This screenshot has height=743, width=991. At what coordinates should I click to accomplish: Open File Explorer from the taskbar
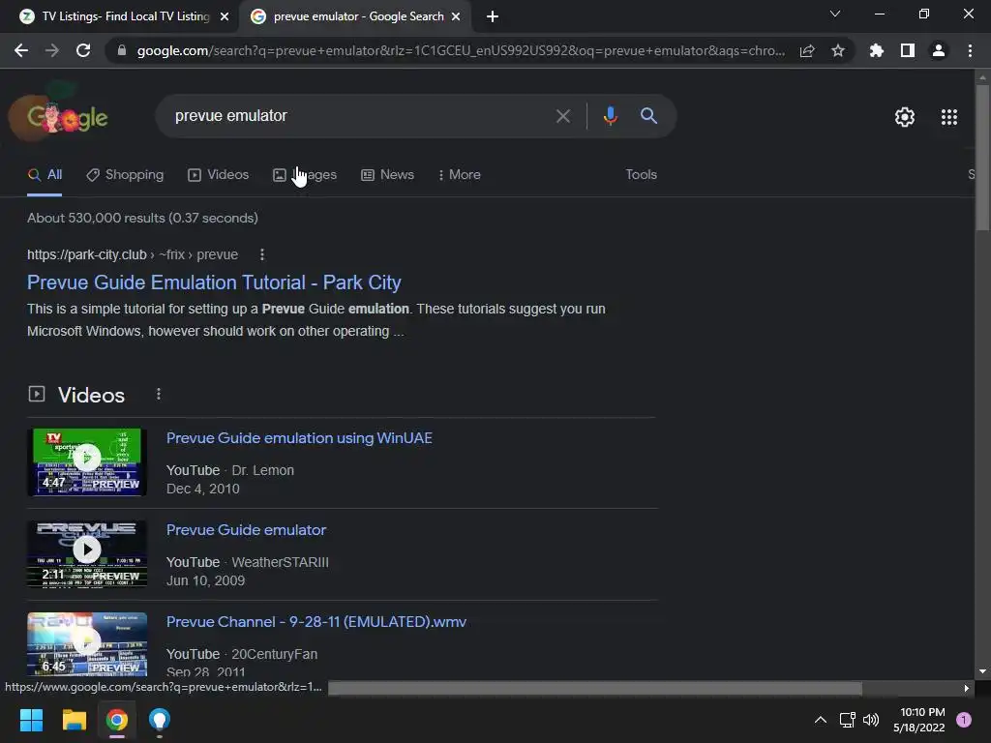(74, 720)
